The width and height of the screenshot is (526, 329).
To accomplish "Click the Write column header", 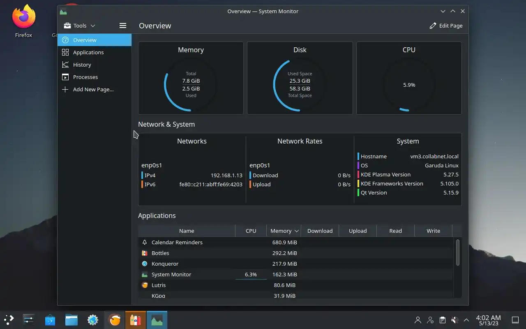I will tap(433, 231).
